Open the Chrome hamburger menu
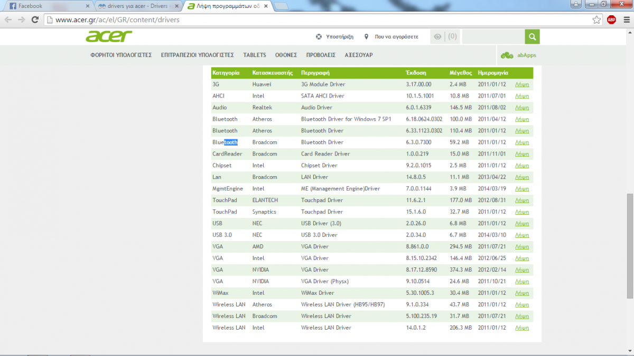 (626, 20)
